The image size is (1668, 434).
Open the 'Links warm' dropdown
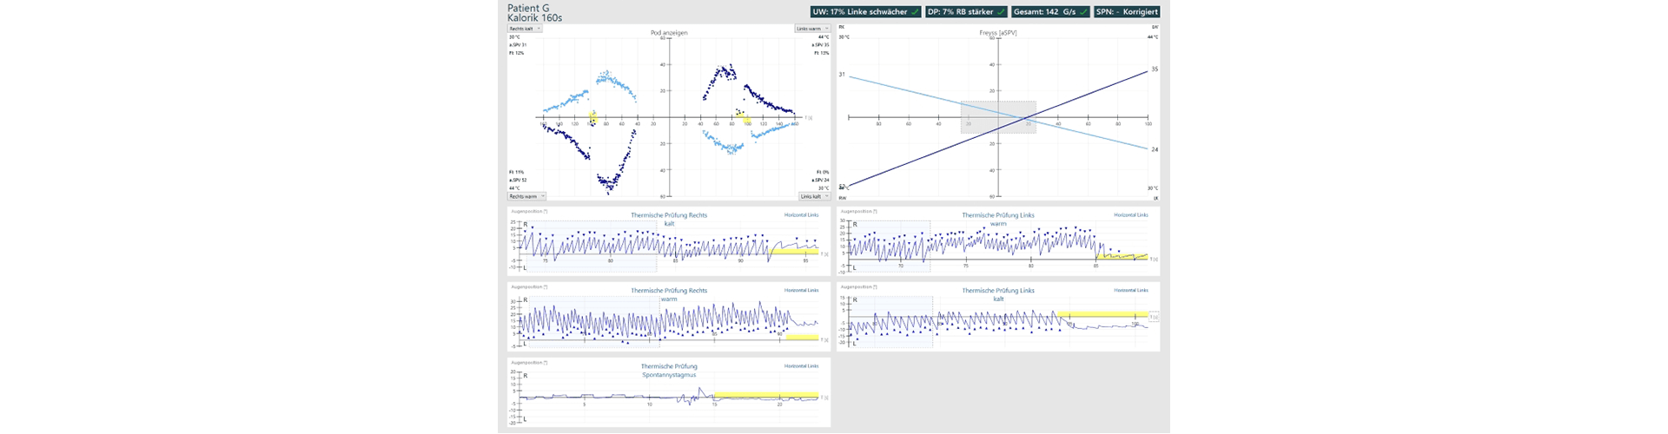point(812,29)
